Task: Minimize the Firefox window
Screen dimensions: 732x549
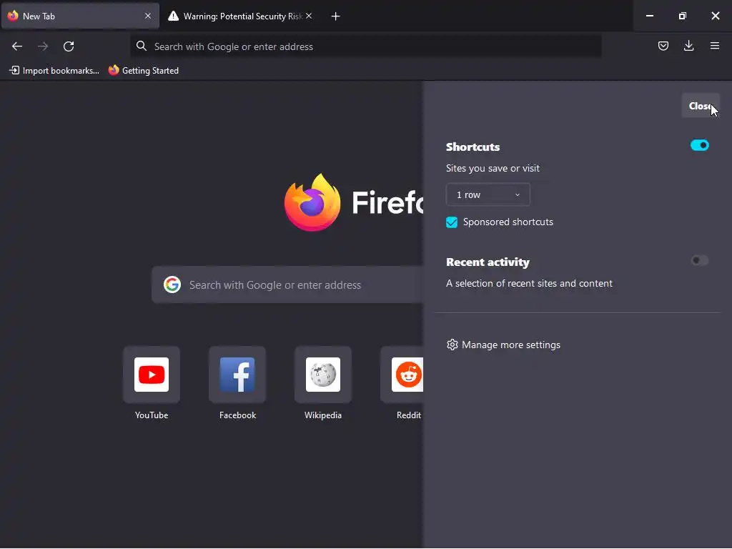Action: 649,16
